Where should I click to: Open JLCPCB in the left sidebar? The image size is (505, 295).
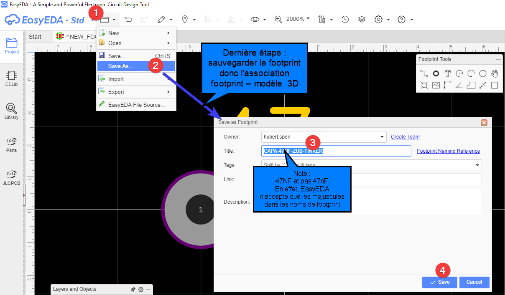[12, 177]
